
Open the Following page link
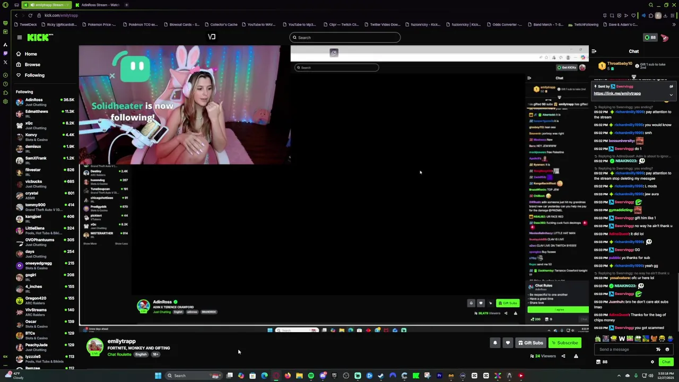[34, 75]
